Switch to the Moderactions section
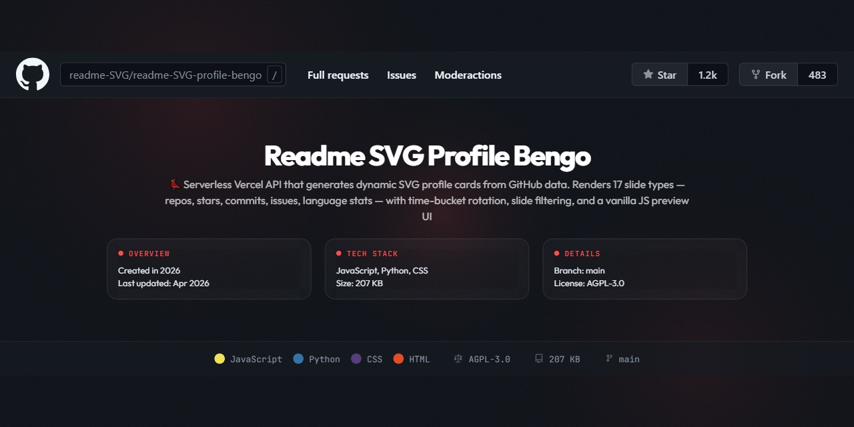 point(468,75)
